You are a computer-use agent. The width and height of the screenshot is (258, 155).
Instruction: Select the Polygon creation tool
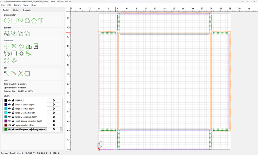click(34, 20)
